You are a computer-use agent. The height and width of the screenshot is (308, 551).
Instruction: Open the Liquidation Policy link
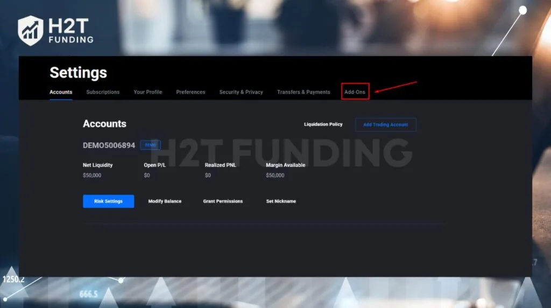[x=323, y=124]
